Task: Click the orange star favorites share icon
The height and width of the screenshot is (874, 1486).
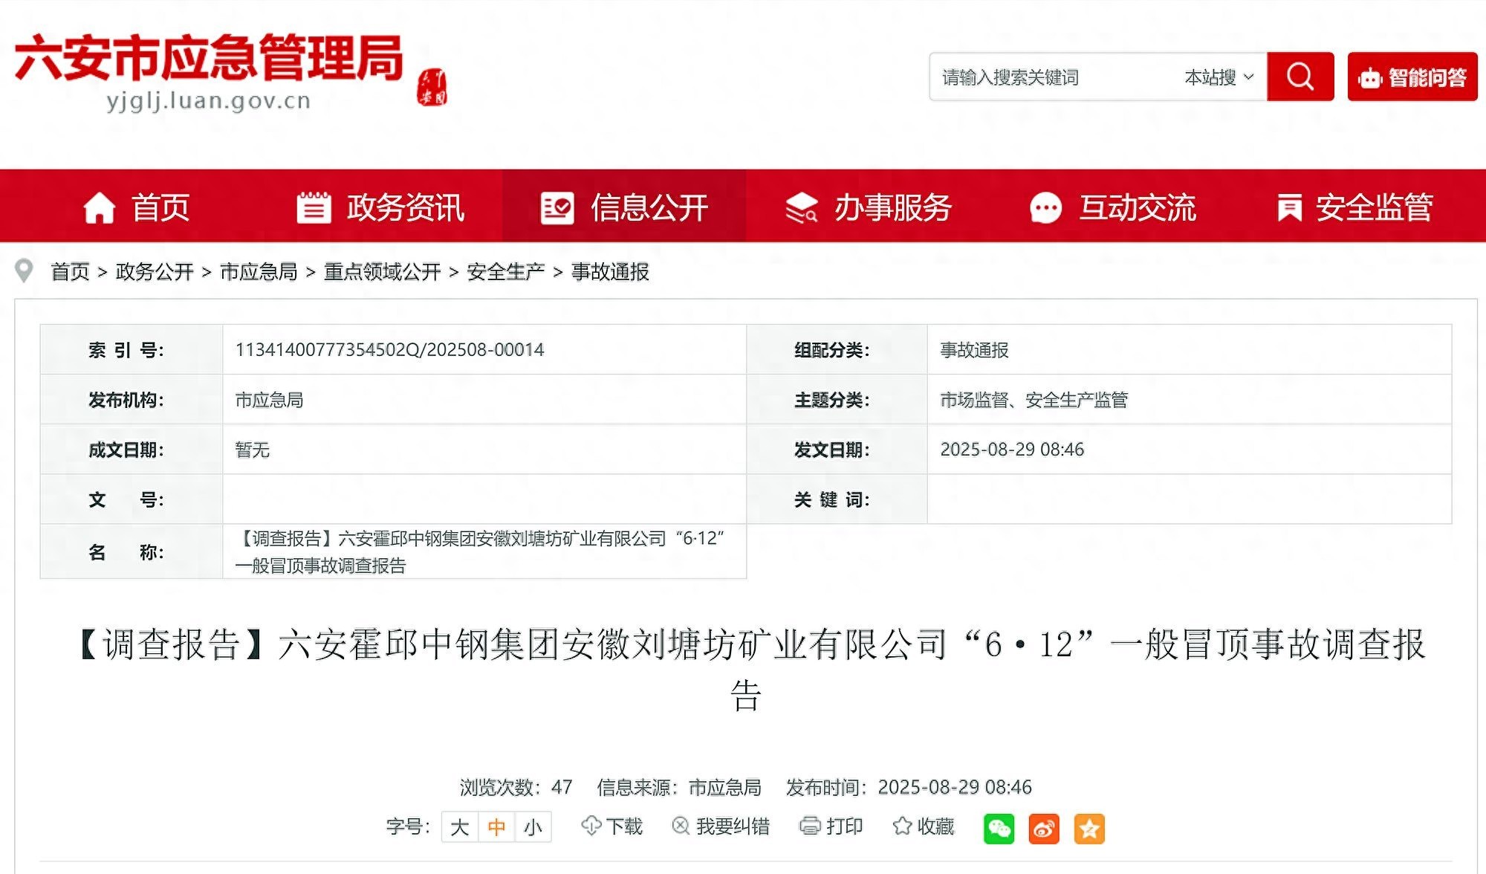Action: coord(1089,828)
